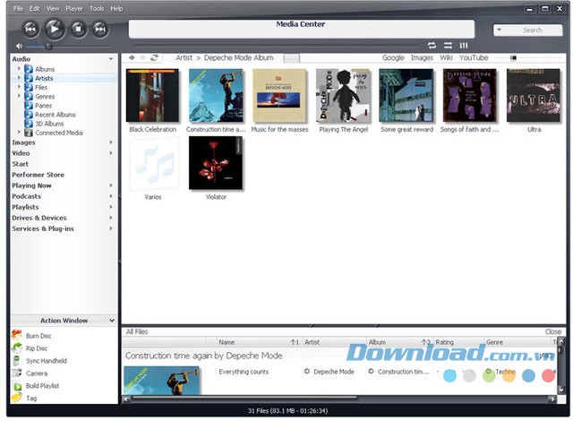Click the Burn Disc action icon
The width and height of the screenshot is (573, 421).
click(x=17, y=335)
